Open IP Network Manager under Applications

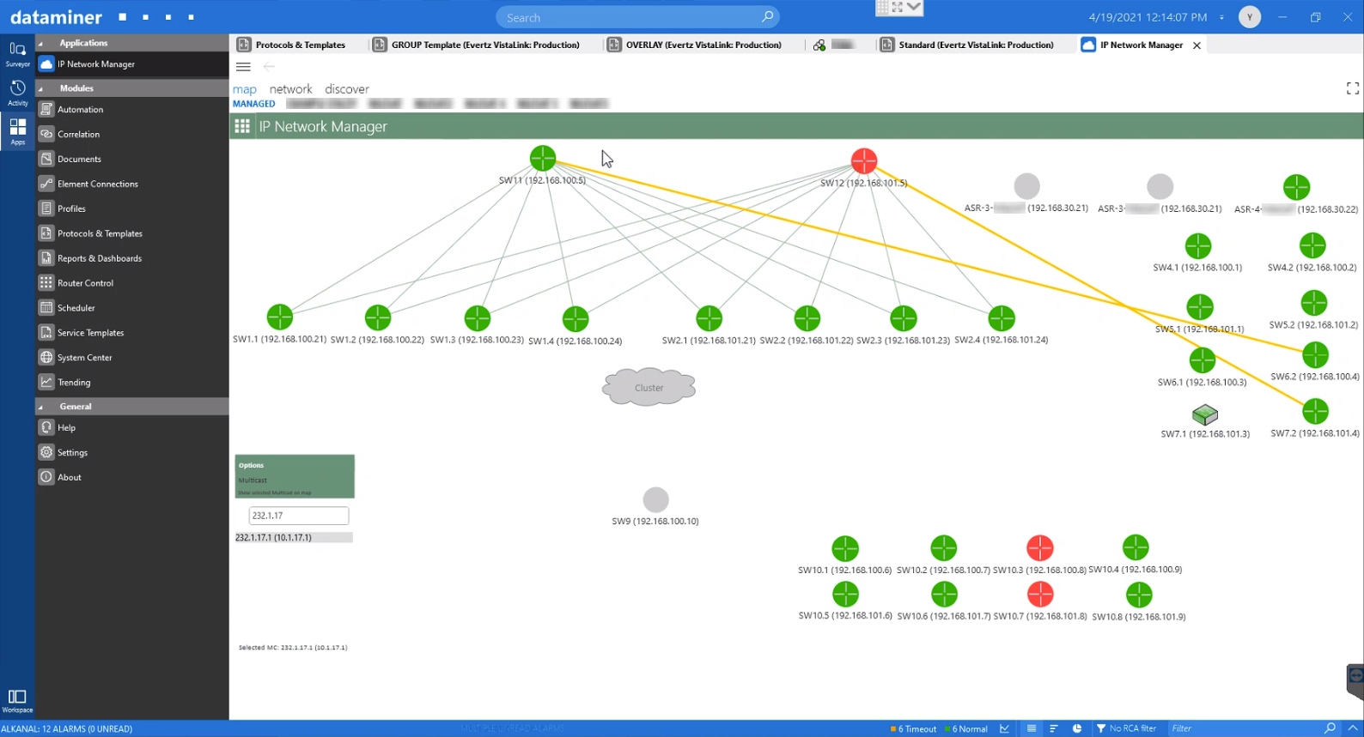(132, 64)
